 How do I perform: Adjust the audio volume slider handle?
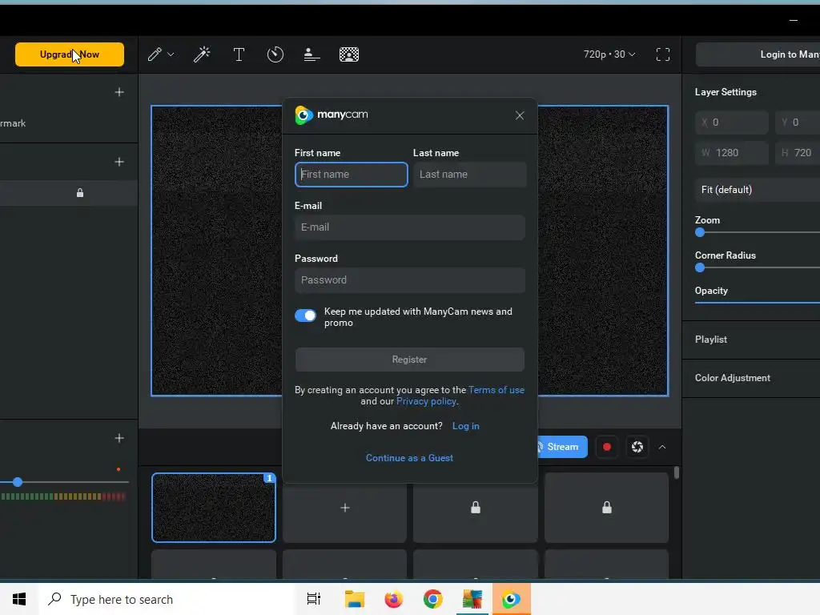pos(18,482)
